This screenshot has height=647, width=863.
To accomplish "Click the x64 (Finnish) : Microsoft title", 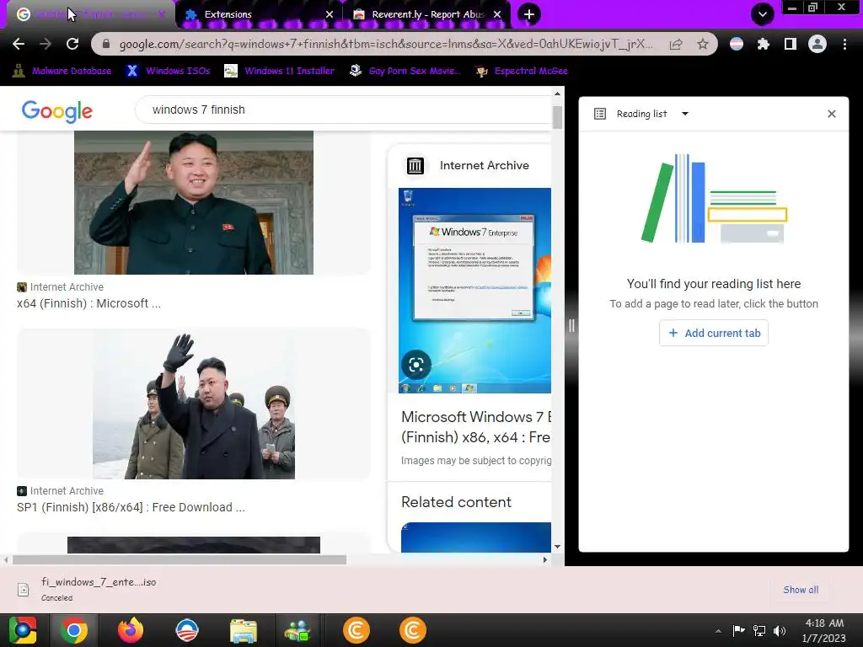I will point(88,303).
